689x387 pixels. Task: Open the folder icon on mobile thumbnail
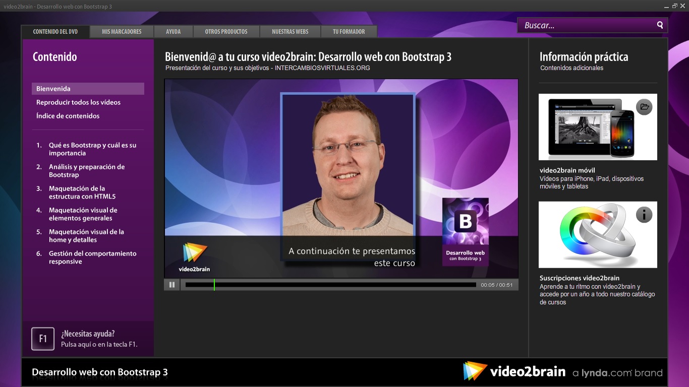(644, 106)
